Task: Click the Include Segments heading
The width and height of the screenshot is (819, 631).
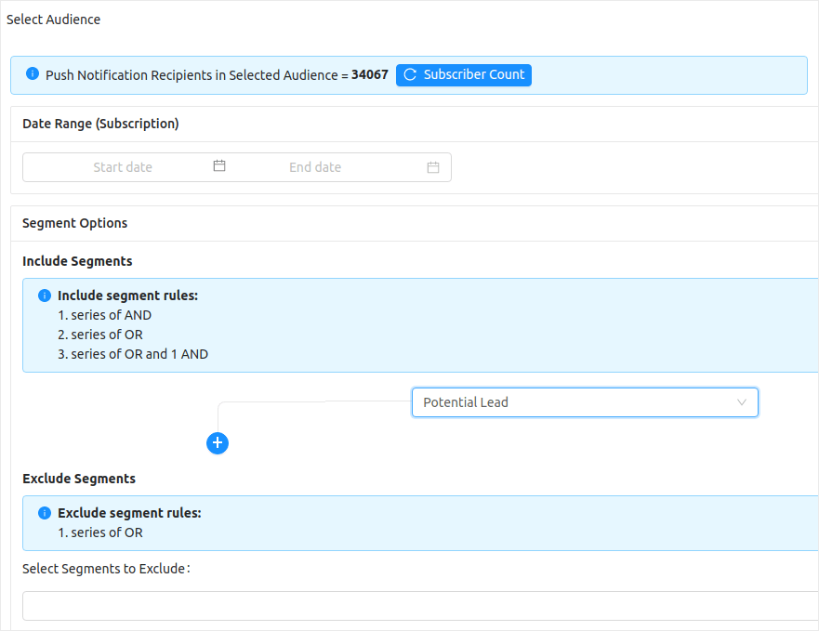Action: 77,261
